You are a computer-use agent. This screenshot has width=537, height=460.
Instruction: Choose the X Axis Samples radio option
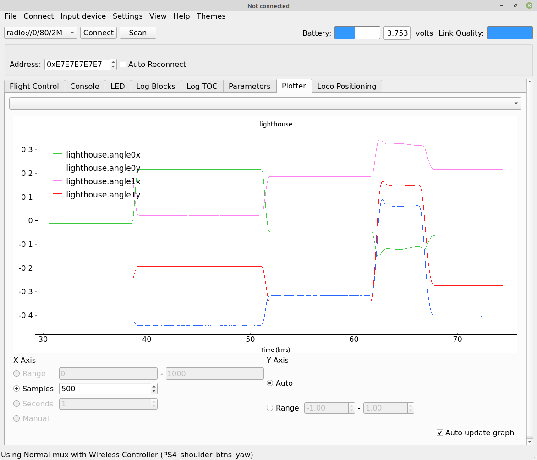pyautogui.click(x=17, y=389)
